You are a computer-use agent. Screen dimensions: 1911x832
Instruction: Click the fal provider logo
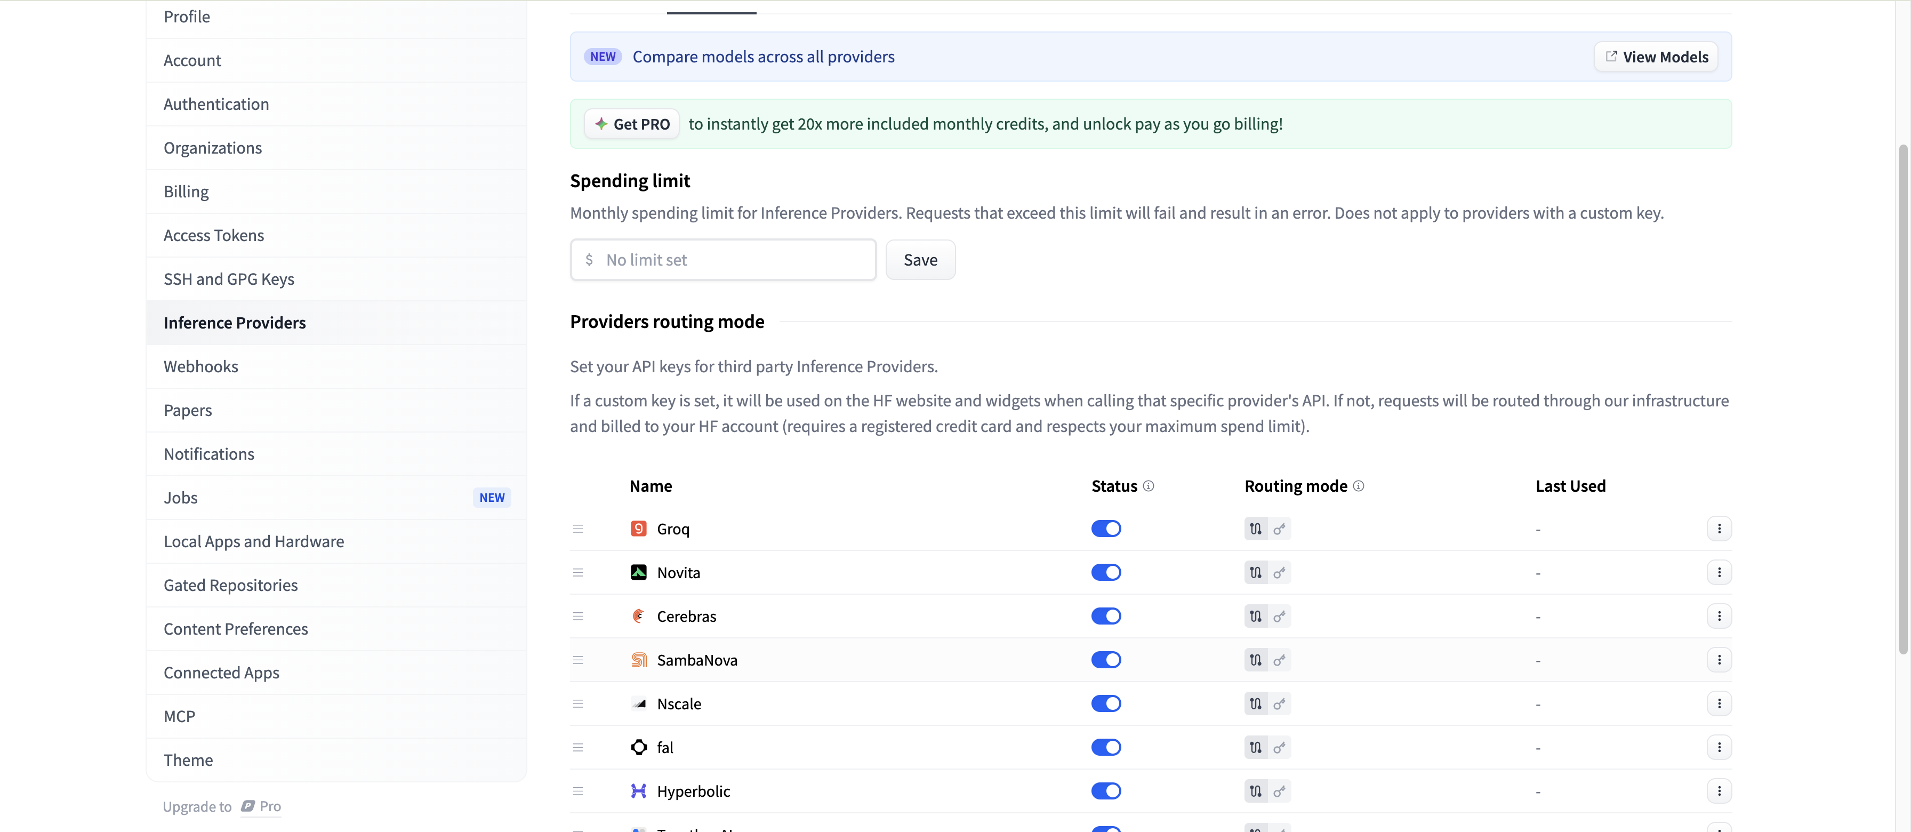point(639,747)
